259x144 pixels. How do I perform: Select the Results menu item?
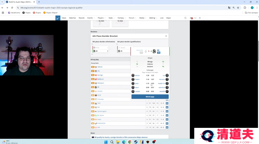pos(82,18)
